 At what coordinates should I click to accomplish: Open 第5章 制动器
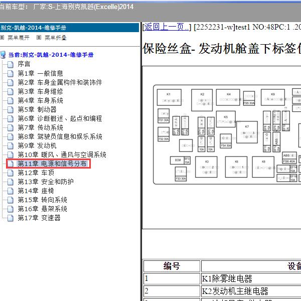tap(37, 109)
